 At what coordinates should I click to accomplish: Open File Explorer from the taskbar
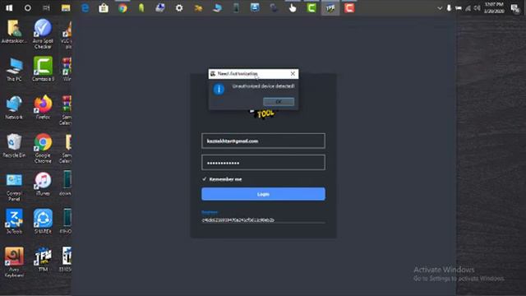tap(66, 7)
